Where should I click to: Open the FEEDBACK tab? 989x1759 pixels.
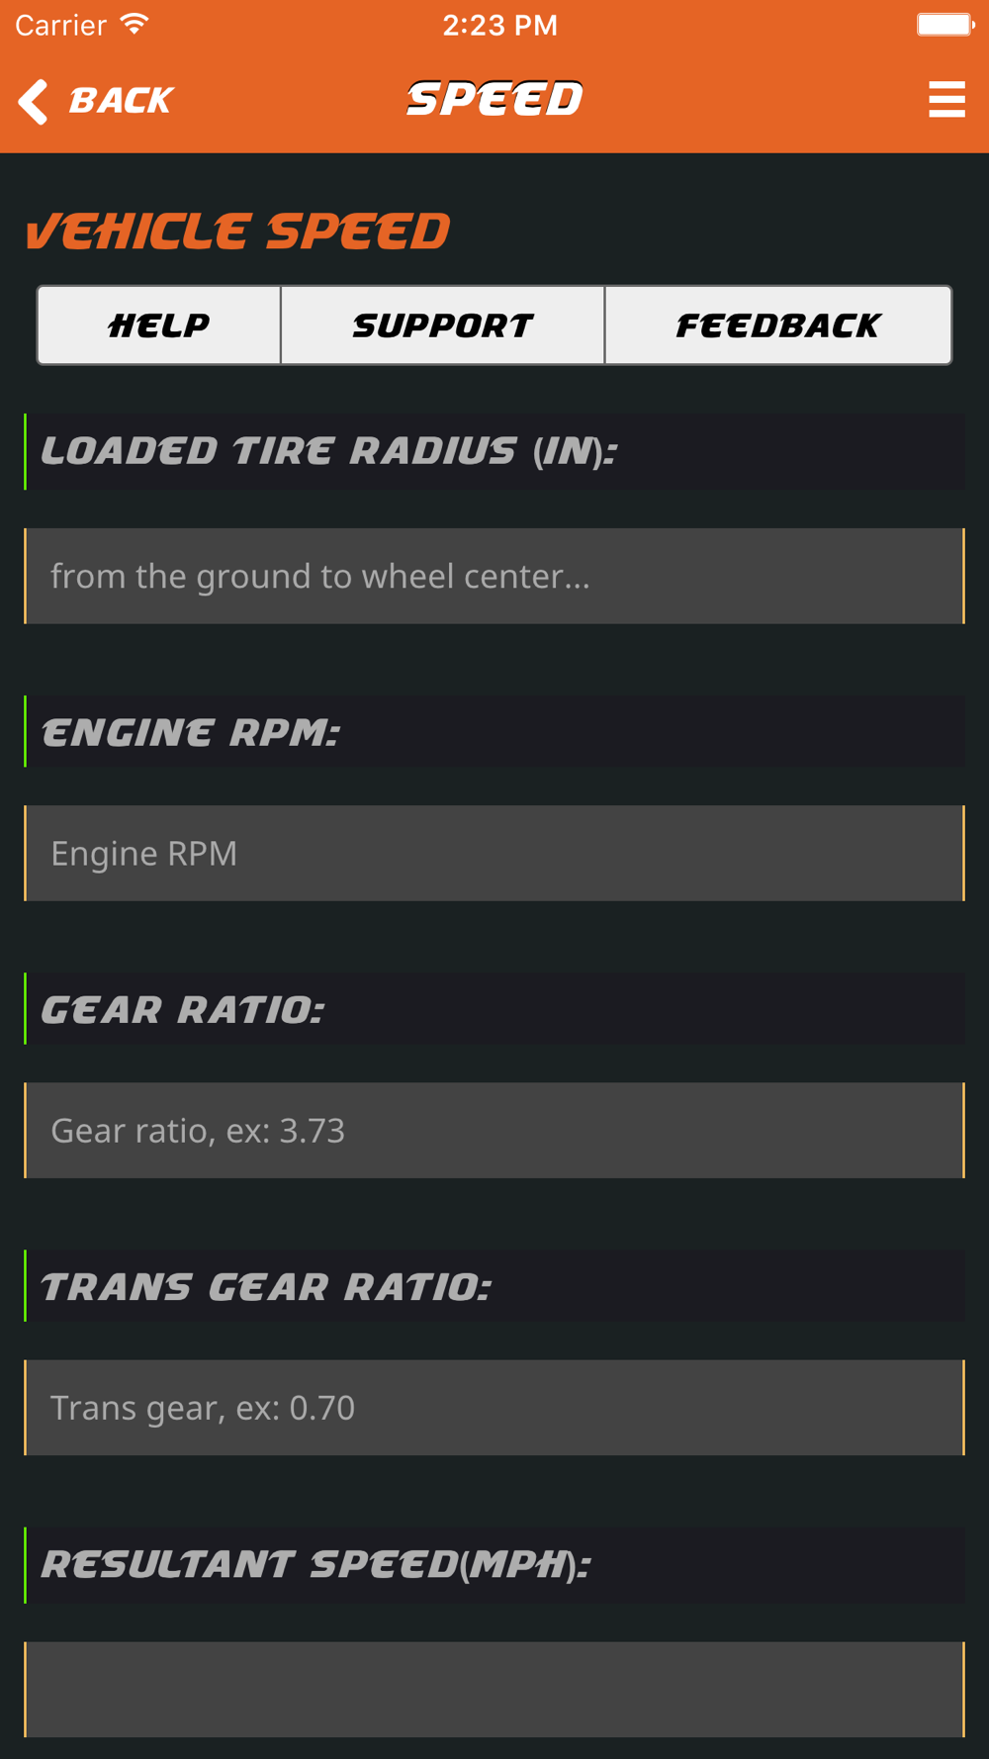(x=778, y=325)
